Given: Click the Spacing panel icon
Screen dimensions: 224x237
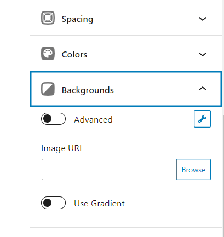Looking at the screenshot, I should pyautogui.click(x=48, y=18).
